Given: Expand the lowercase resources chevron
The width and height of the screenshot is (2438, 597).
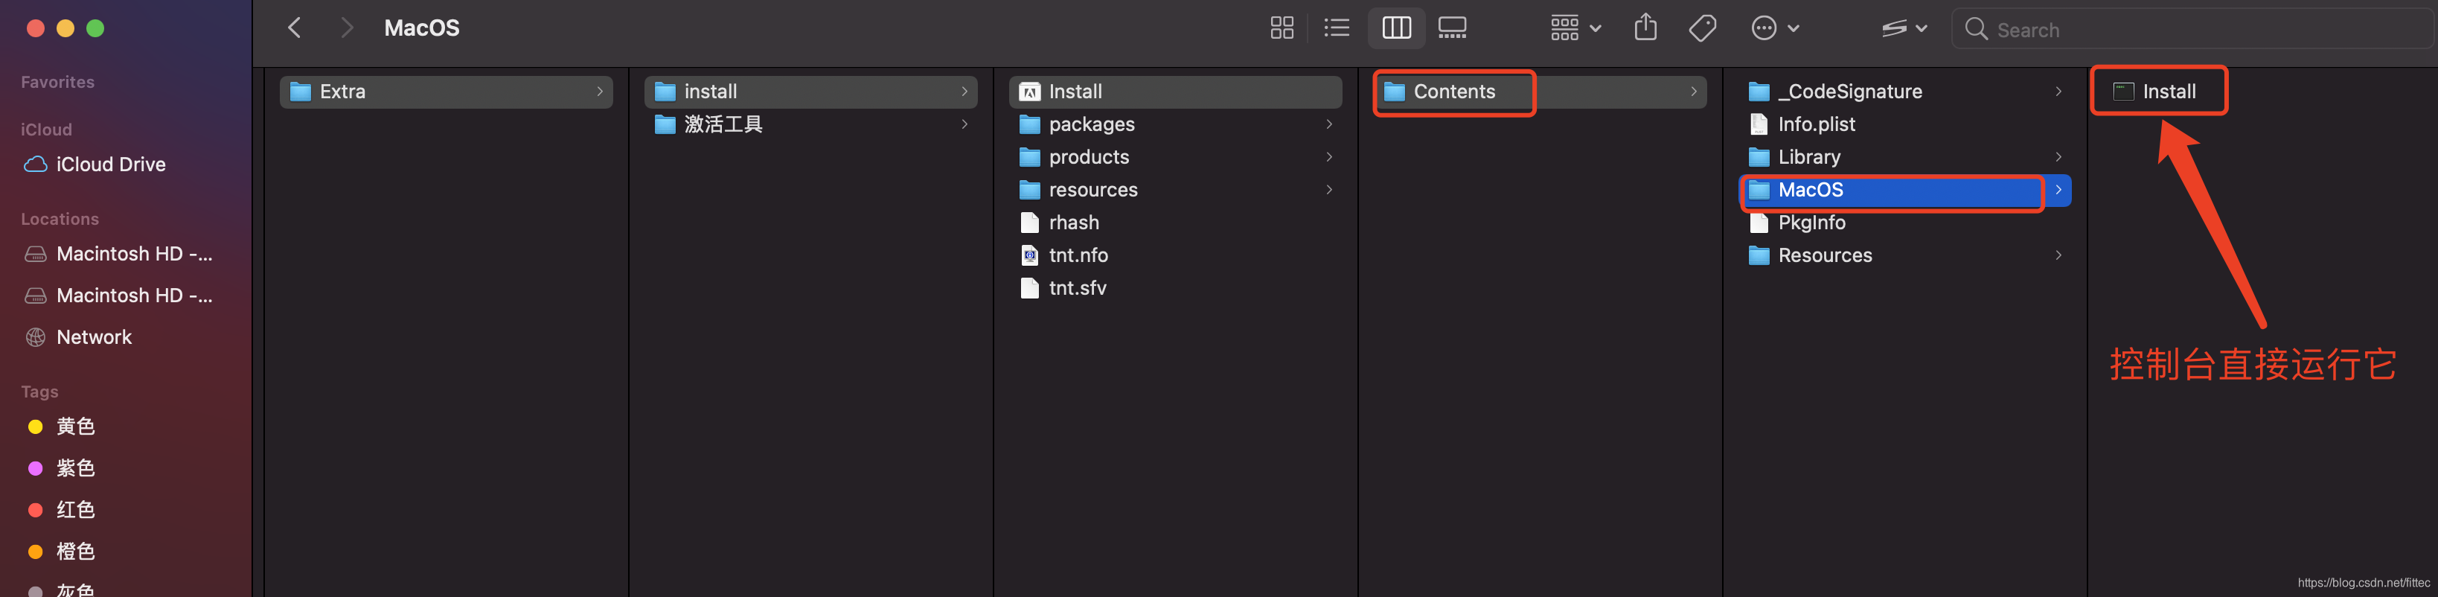Looking at the screenshot, I should pos(1329,190).
